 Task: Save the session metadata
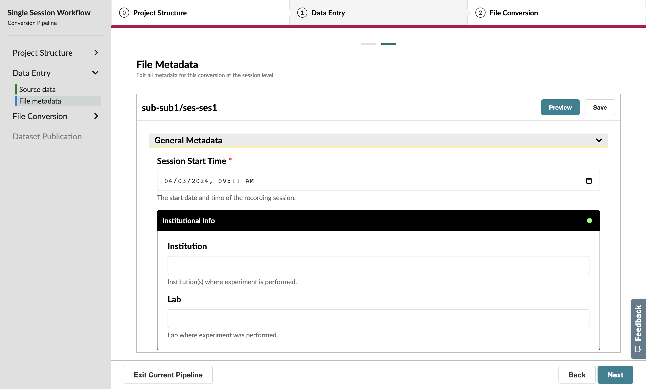(x=600, y=107)
